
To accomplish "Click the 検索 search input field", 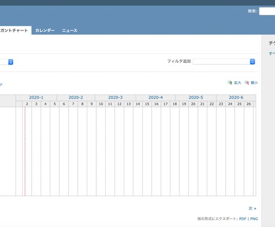I will (x=267, y=11).
